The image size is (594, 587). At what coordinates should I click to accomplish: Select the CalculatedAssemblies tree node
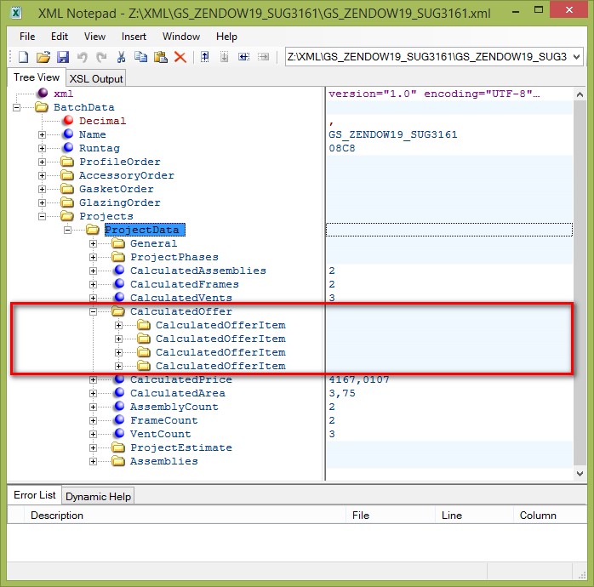tap(197, 271)
